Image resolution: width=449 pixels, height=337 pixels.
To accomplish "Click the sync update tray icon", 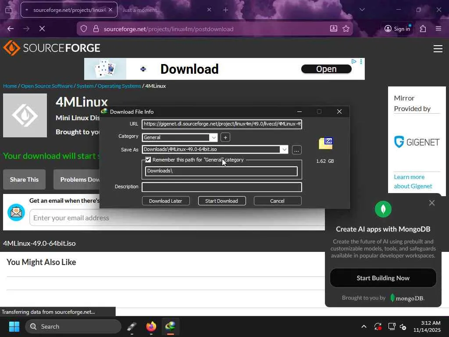I will click(x=378, y=326).
